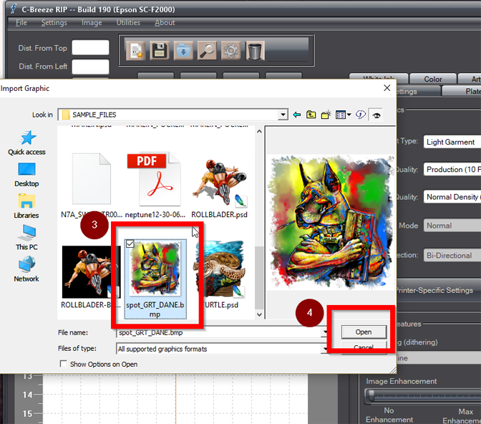This screenshot has width=481, height=424.
Task: Select Desktop in places bar
Action: tap(26, 175)
